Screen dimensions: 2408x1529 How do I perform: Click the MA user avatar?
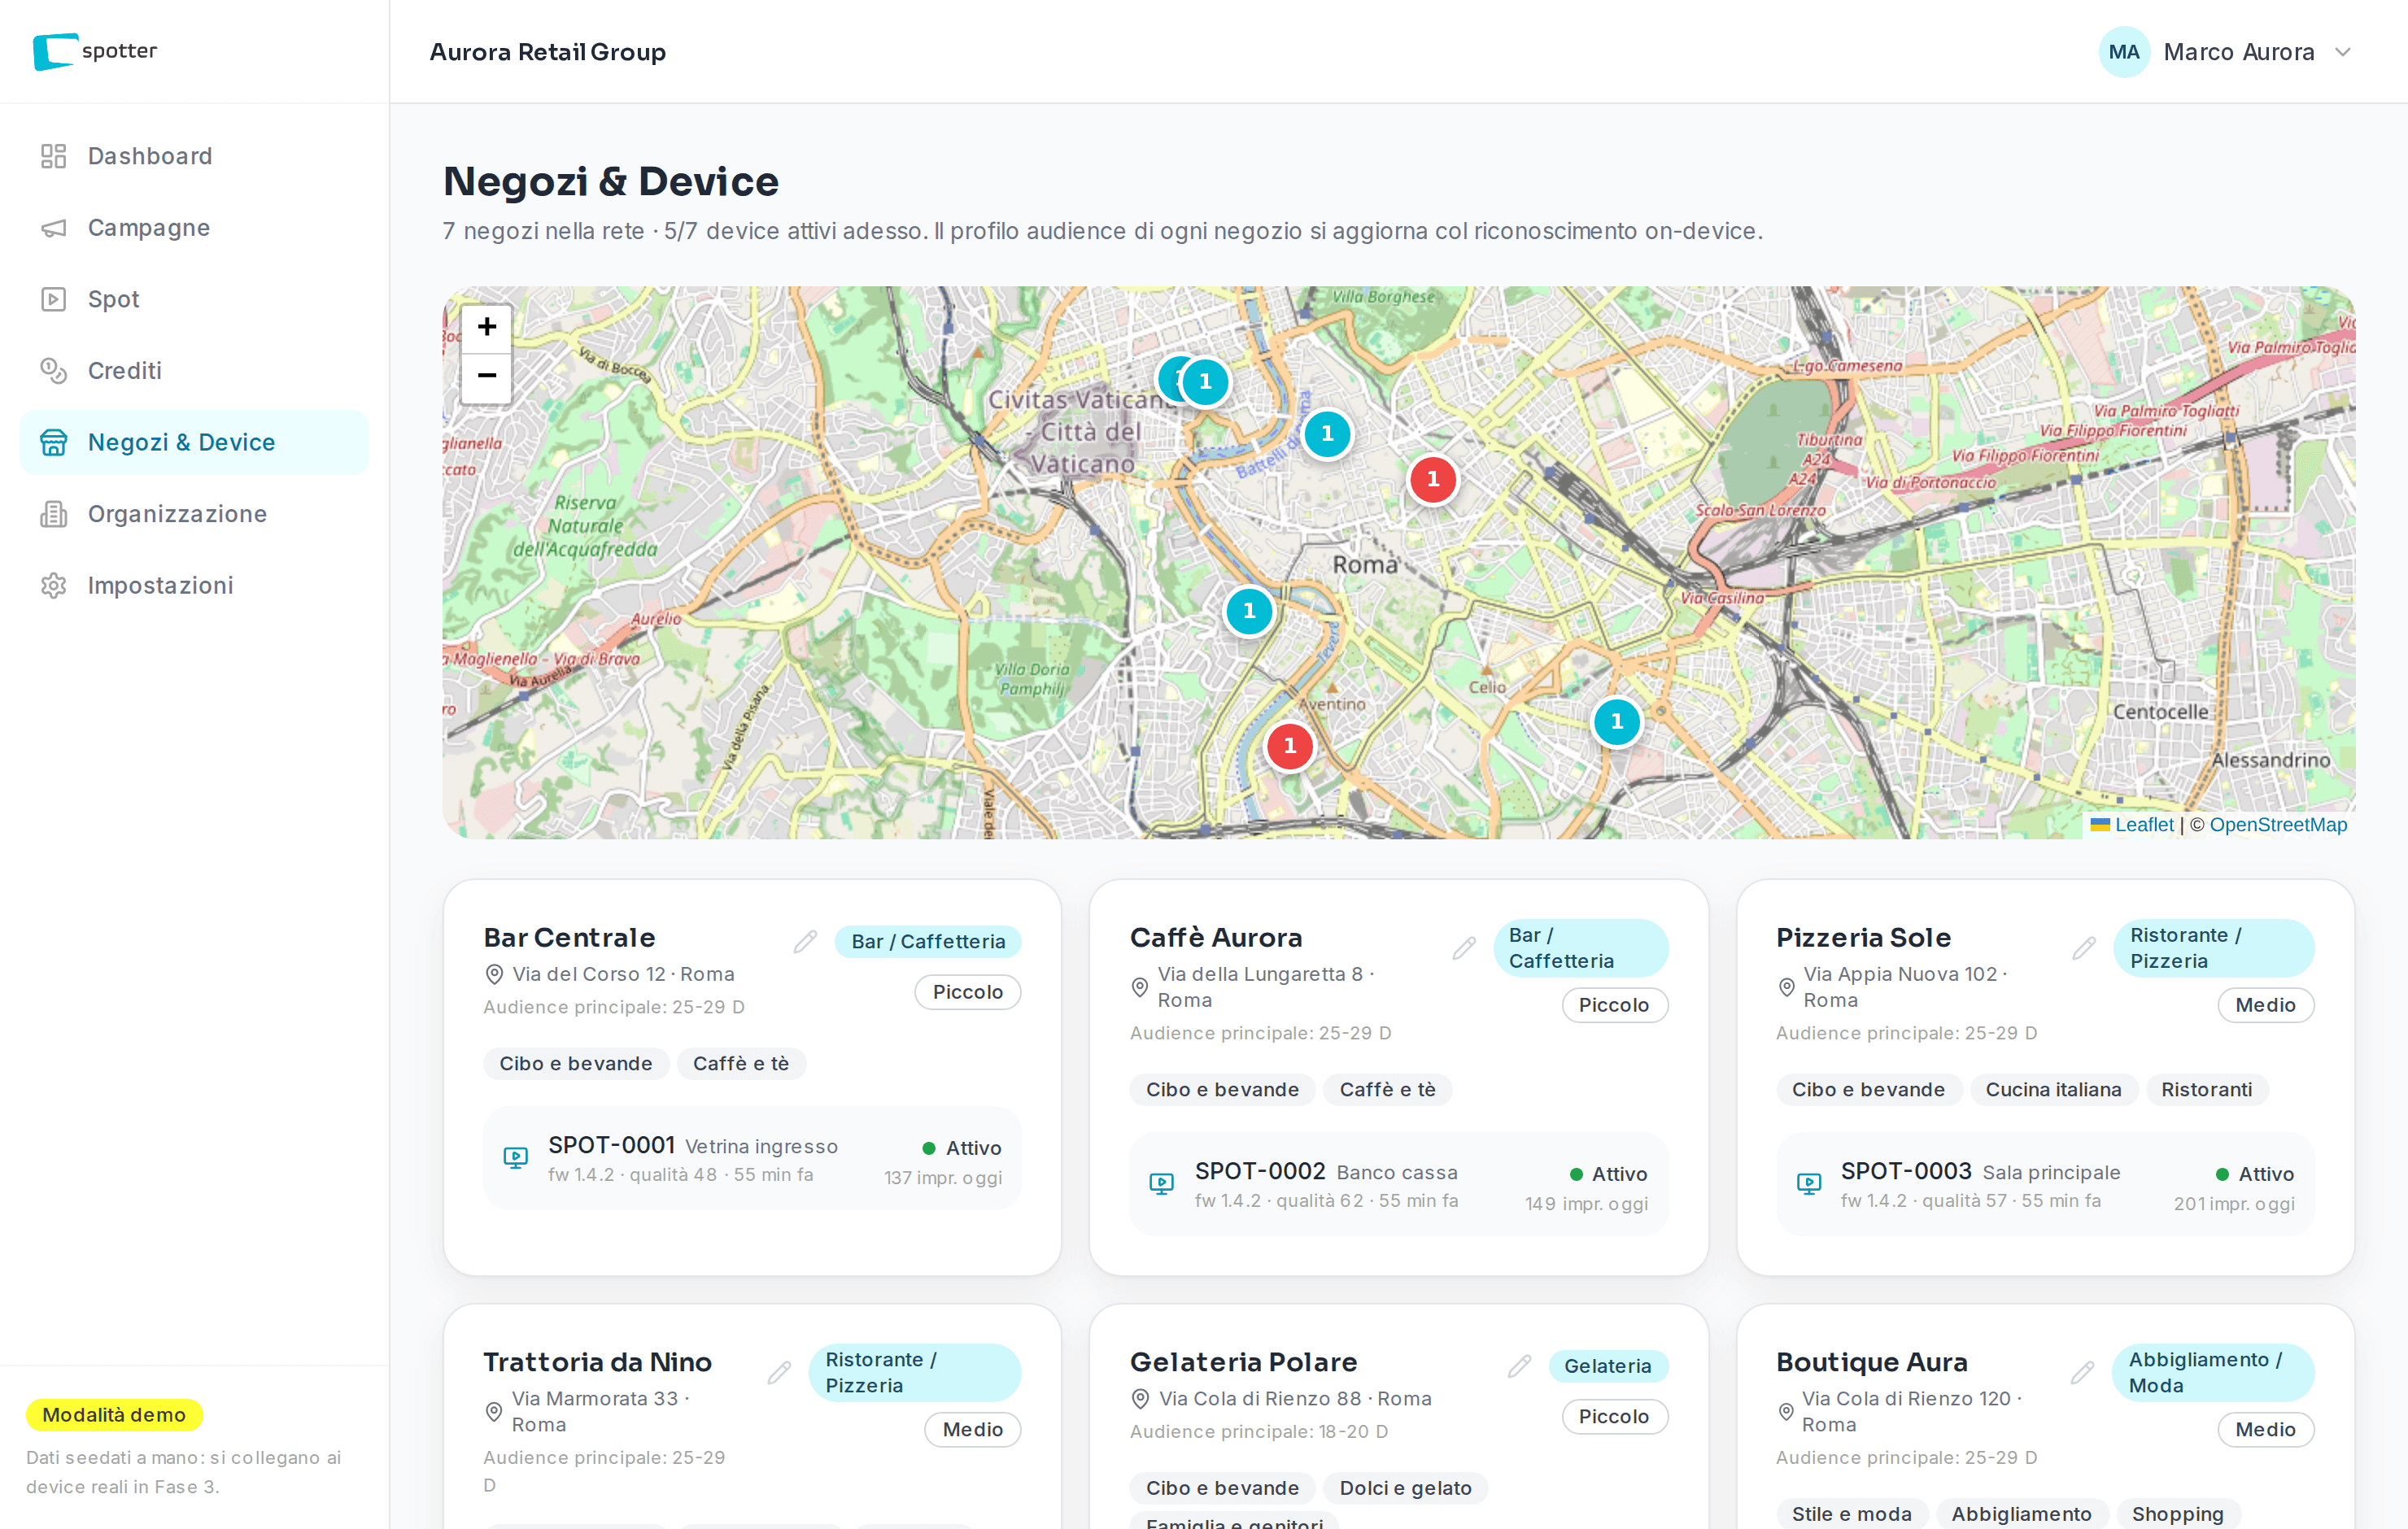point(2123,52)
